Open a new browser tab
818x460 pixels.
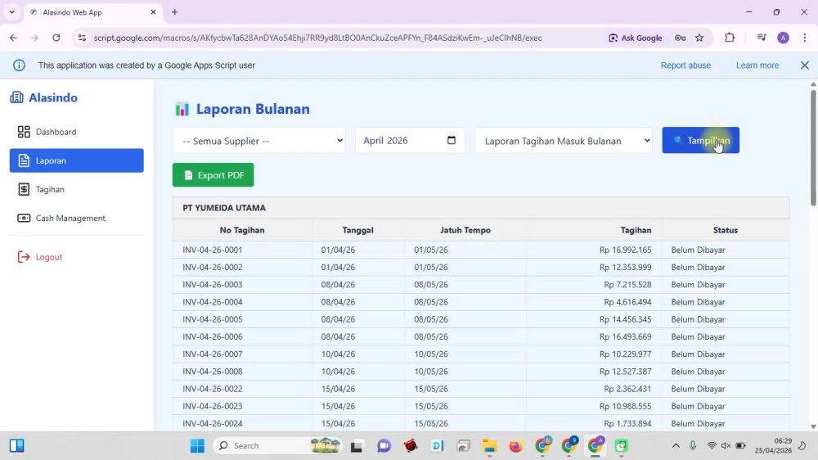175,12
